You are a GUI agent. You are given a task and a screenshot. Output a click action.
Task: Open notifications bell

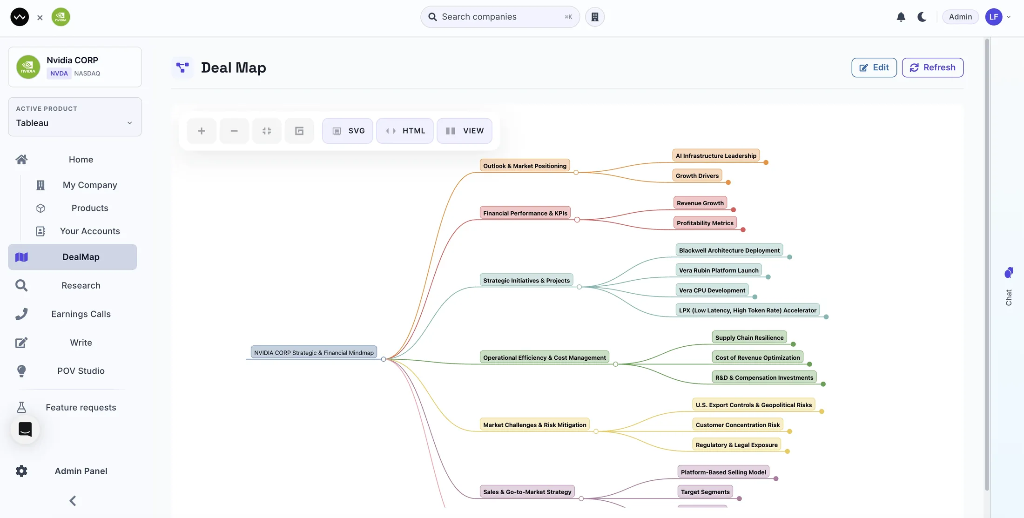901,17
